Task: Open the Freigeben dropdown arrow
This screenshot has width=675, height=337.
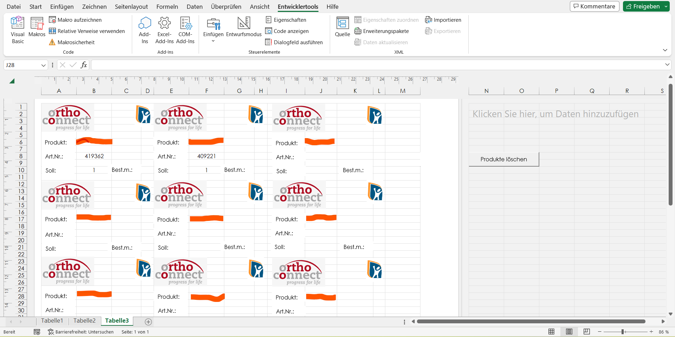Action: point(666,6)
